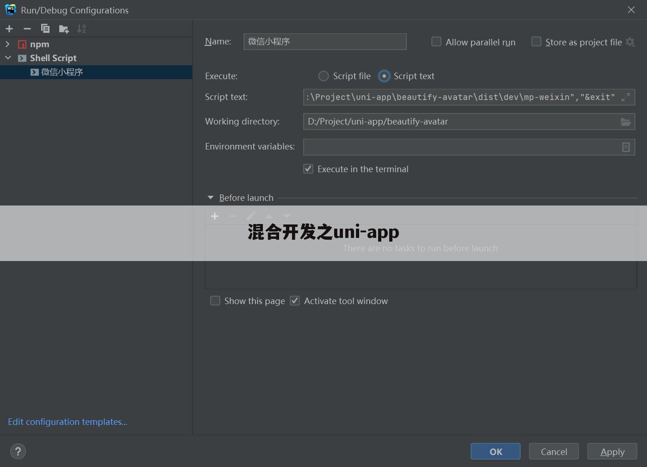Click OK to confirm configurations
Screen dimensions: 647x467
(496, 452)
